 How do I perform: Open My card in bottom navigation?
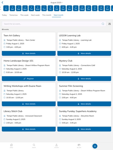(x=79, y=146)
